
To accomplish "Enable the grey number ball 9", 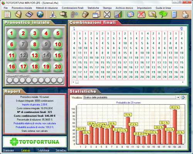I will coord(46,44).
